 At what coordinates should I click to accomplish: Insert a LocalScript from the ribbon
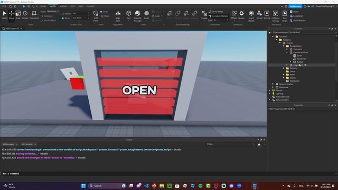click(x=297, y=16)
